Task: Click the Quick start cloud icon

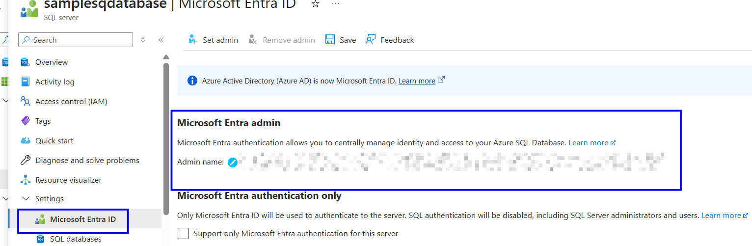Action: [25, 140]
